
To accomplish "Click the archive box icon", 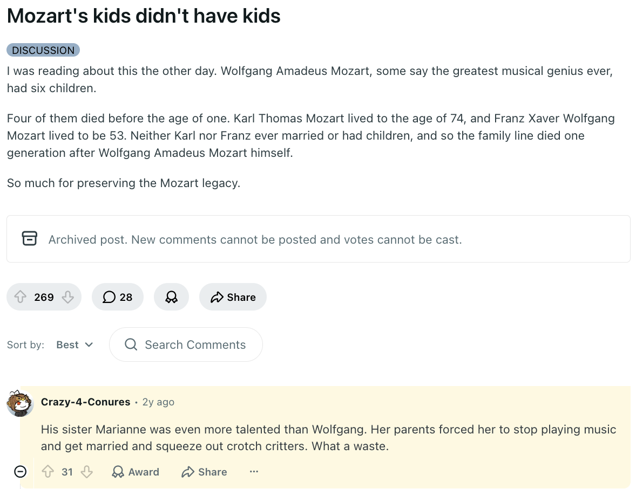I will point(30,238).
